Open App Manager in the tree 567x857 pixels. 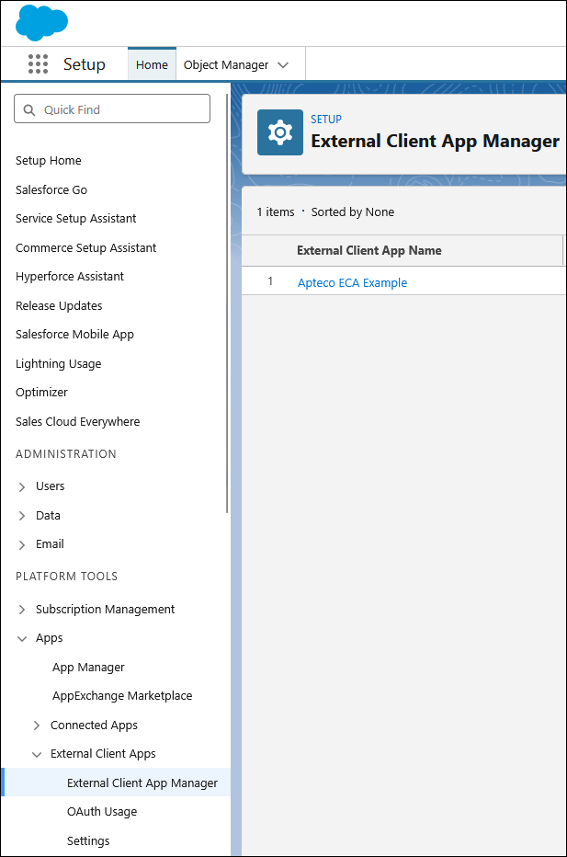(88, 668)
